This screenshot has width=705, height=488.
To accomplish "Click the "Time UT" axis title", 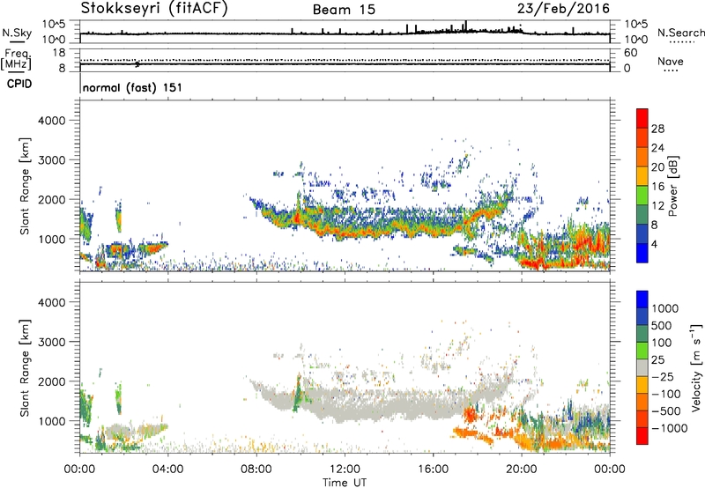I will tap(345, 483).
